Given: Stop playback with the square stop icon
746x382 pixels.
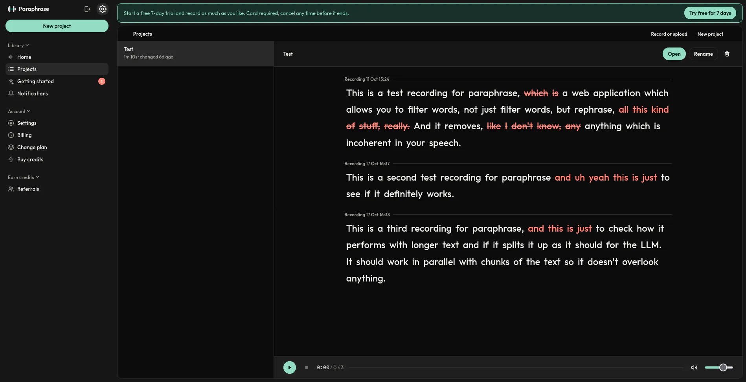Looking at the screenshot, I should (x=307, y=367).
